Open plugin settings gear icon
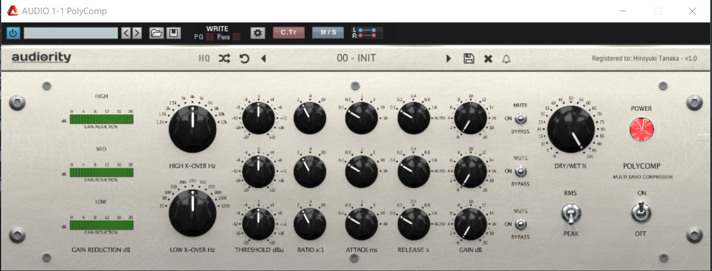 tap(258, 33)
